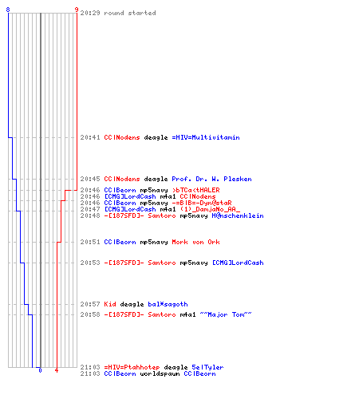Click blue team count 8 label
359x399 pixels.
point(8,10)
